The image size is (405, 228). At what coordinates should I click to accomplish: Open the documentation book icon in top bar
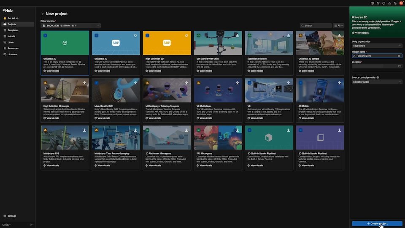pos(372,3)
